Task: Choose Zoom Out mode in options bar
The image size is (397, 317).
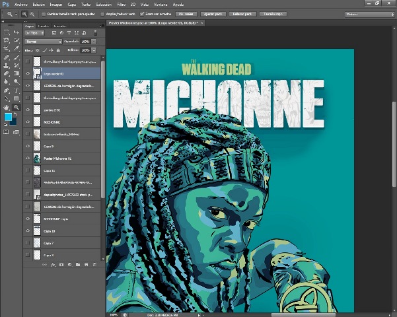Action: coord(32,14)
